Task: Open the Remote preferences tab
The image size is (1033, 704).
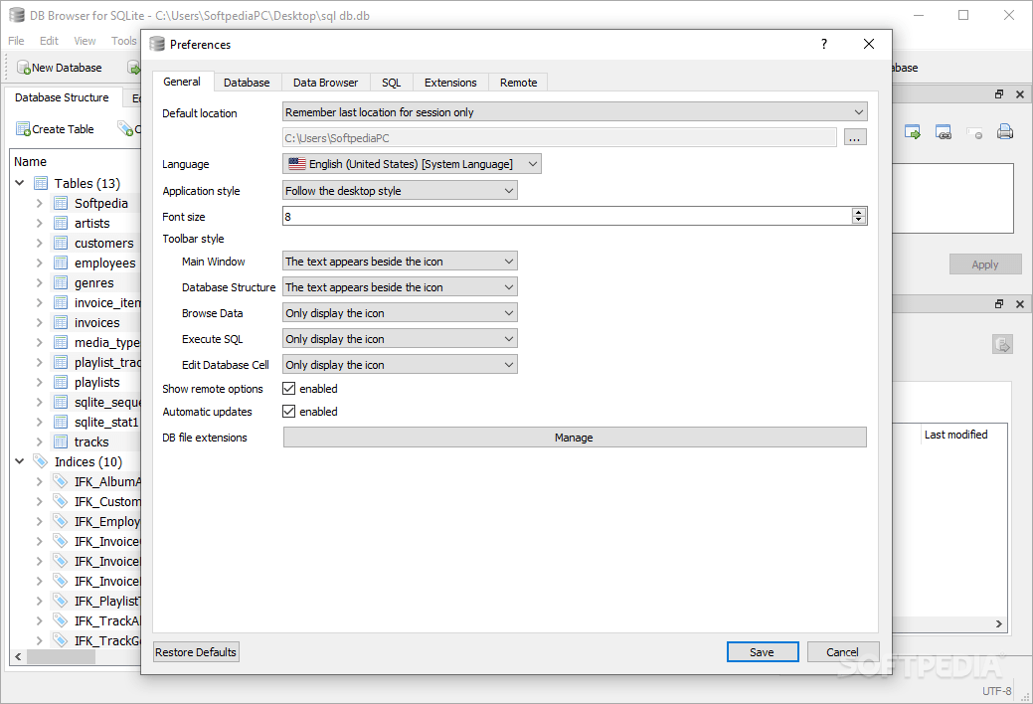Action: click(518, 83)
